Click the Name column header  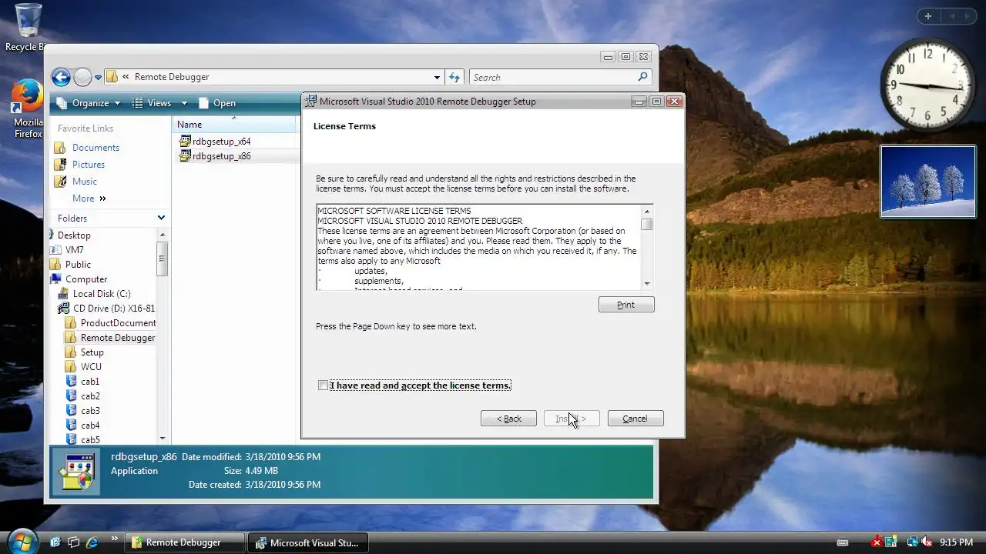235,125
